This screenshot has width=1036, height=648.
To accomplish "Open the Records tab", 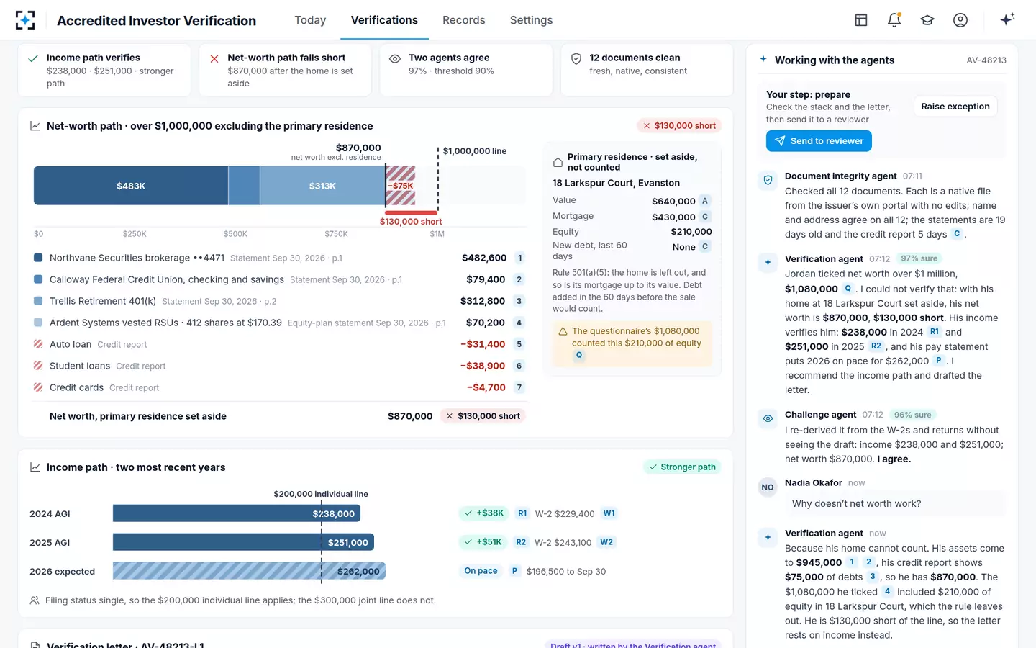I will pyautogui.click(x=464, y=20).
